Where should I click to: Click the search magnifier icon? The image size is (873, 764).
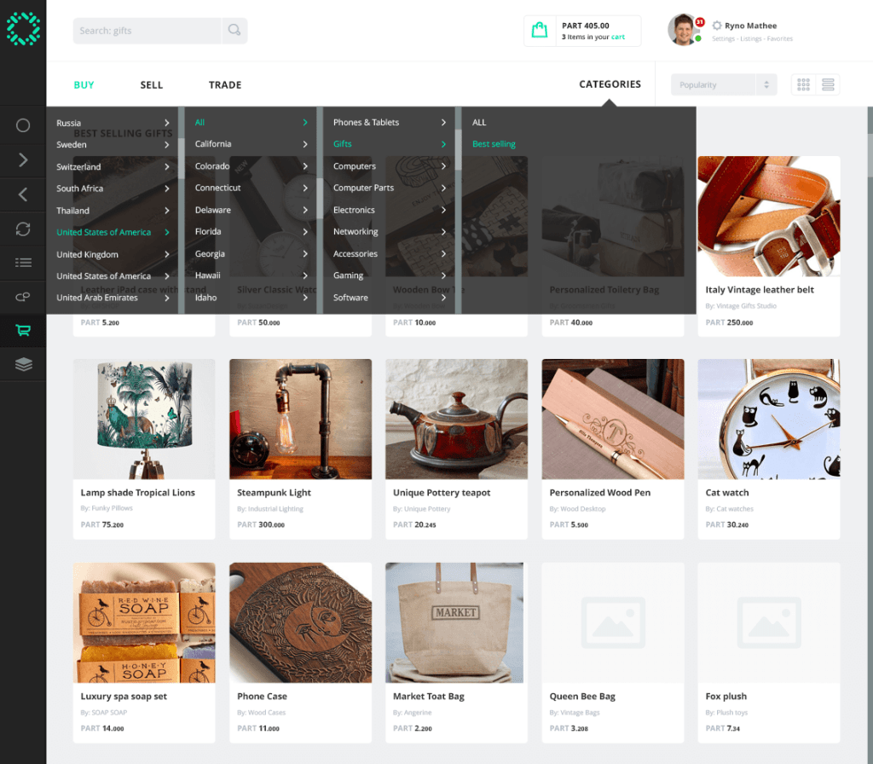coord(233,31)
